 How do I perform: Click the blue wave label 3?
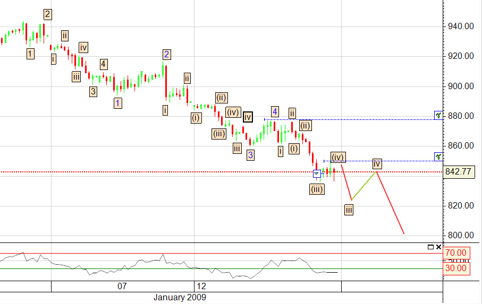tap(250, 155)
